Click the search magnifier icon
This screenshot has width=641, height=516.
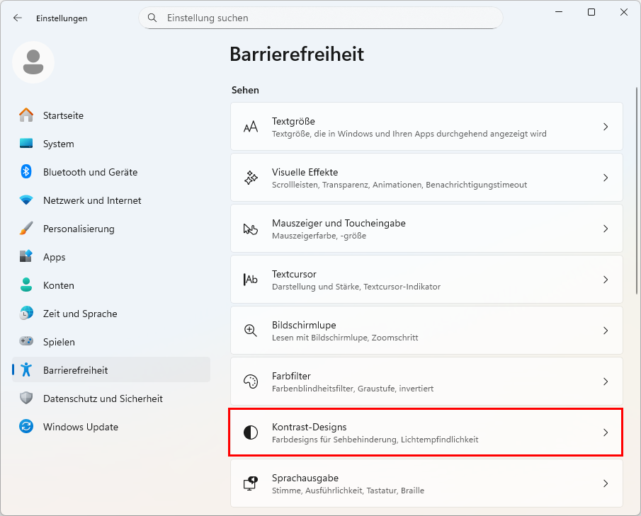(x=152, y=18)
